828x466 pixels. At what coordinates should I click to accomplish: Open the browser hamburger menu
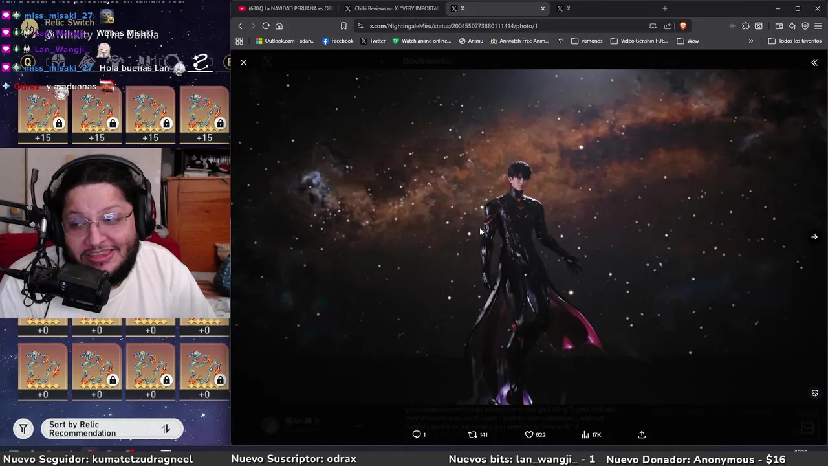tap(818, 26)
